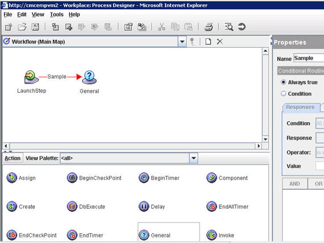Click the Name field containing Sample
The image size is (324, 243).
pyautogui.click(x=309, y=58)
